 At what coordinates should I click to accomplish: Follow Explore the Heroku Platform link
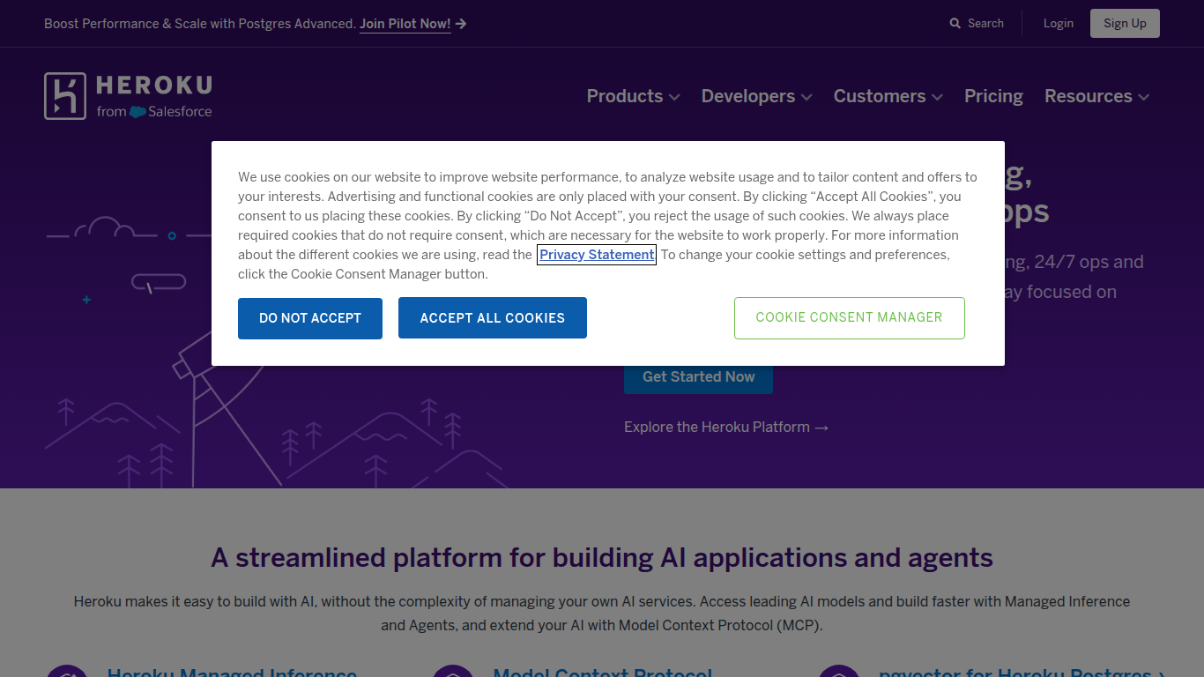tap(725, 428)
